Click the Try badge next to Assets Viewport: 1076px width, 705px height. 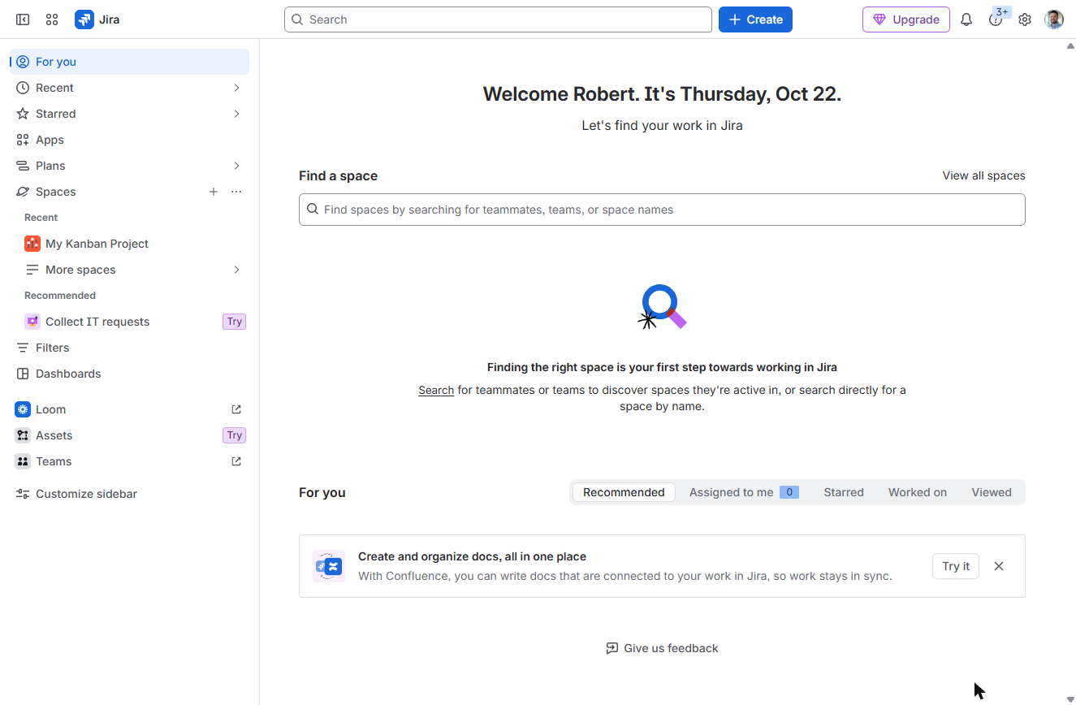235,435
